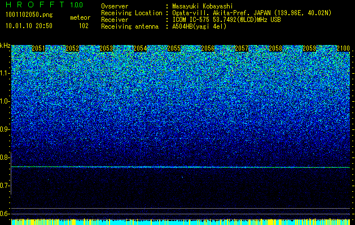Screen dimensions: 355x225
Task: Click the kHz axis unit label
Action: (5, 46)
